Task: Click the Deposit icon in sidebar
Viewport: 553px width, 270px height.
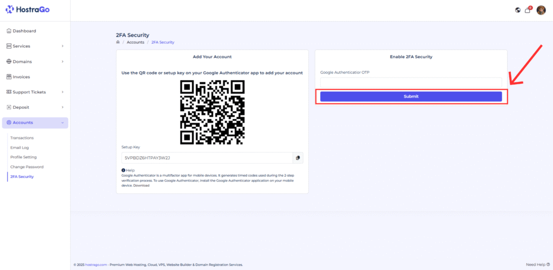Action: pyautogui.click(x=9, y=107)
